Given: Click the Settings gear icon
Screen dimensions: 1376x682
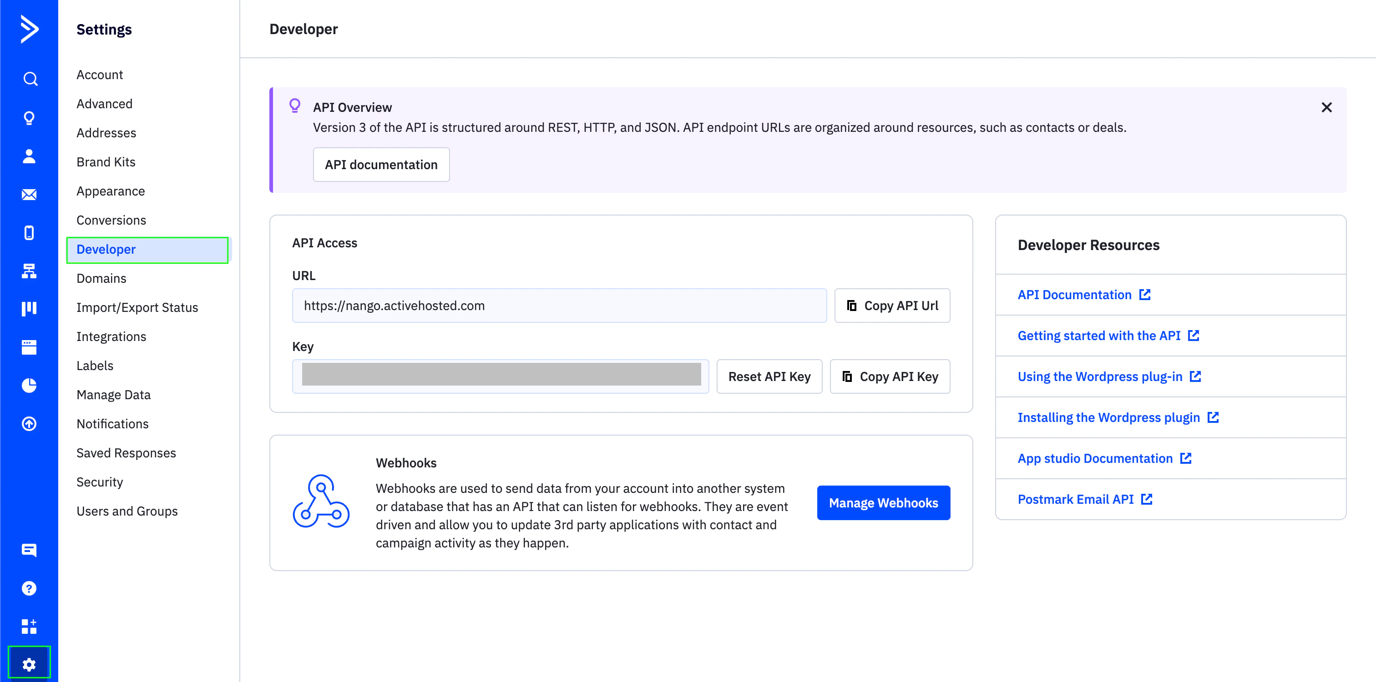Looking at the screenshot, I should (30, 664).
